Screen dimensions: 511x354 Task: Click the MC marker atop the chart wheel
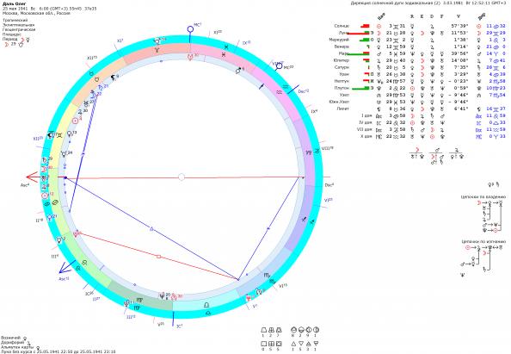190,29
